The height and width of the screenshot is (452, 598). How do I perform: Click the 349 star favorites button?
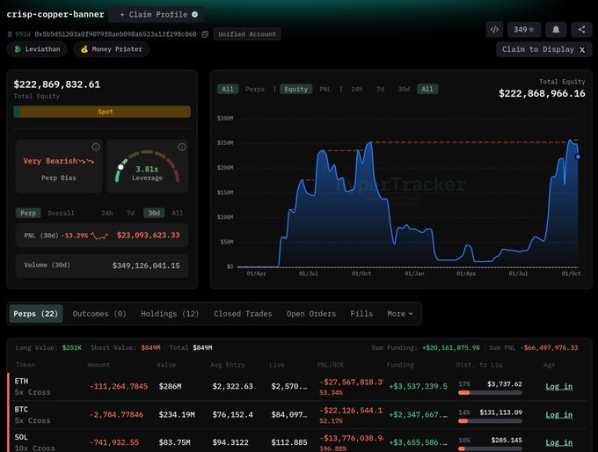pos(523,29)
